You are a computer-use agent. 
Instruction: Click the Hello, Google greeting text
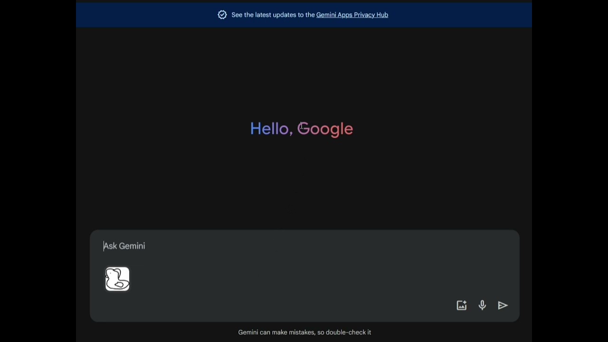coord(302,129)
